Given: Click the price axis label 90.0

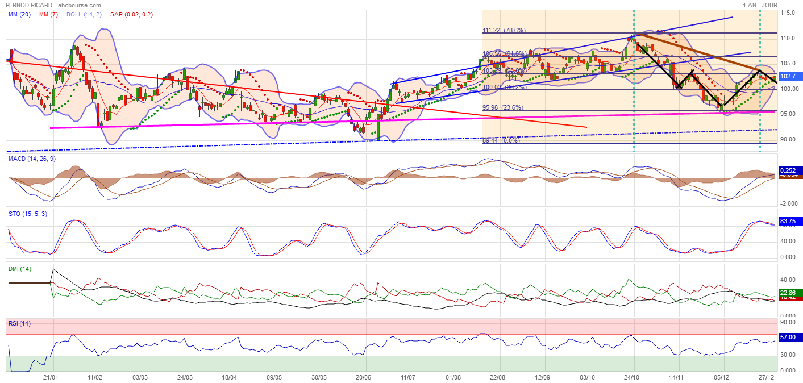Looking at the screenshot, I should tap(787, 140).
